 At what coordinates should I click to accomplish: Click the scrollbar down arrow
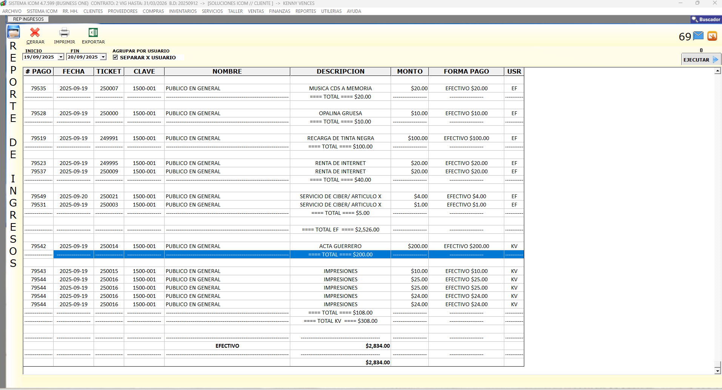(x=717, y=371)
